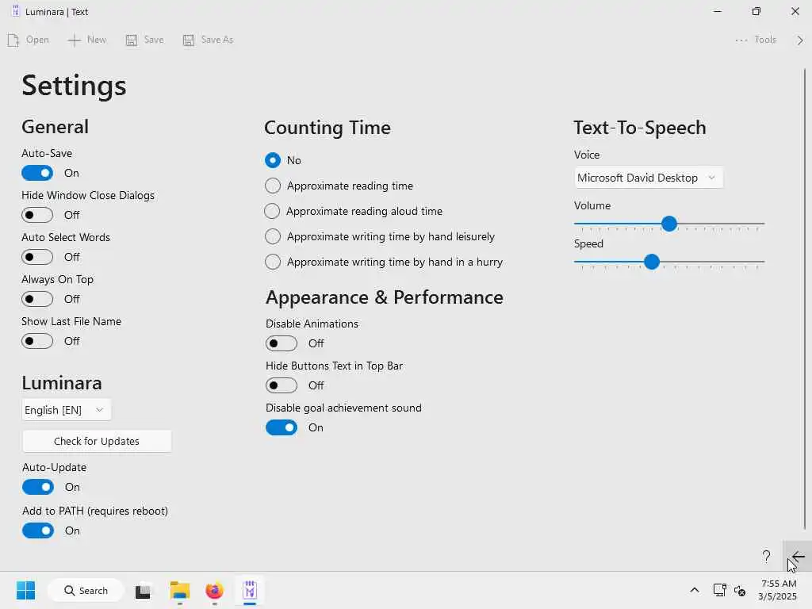The image size is (812, 609).
Task: Click the network display tray icon
Action: (x=719, y=590)
